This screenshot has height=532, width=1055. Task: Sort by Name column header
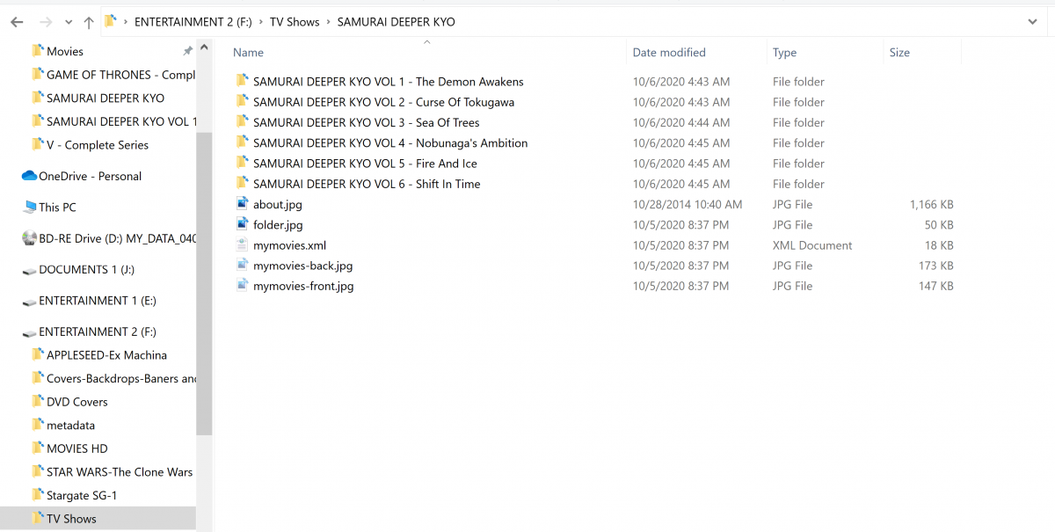click(x=248, y=53)
